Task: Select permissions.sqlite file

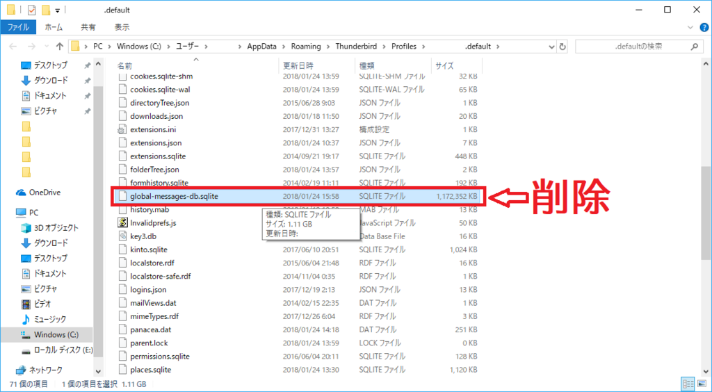Action: [x=159, y=356]
